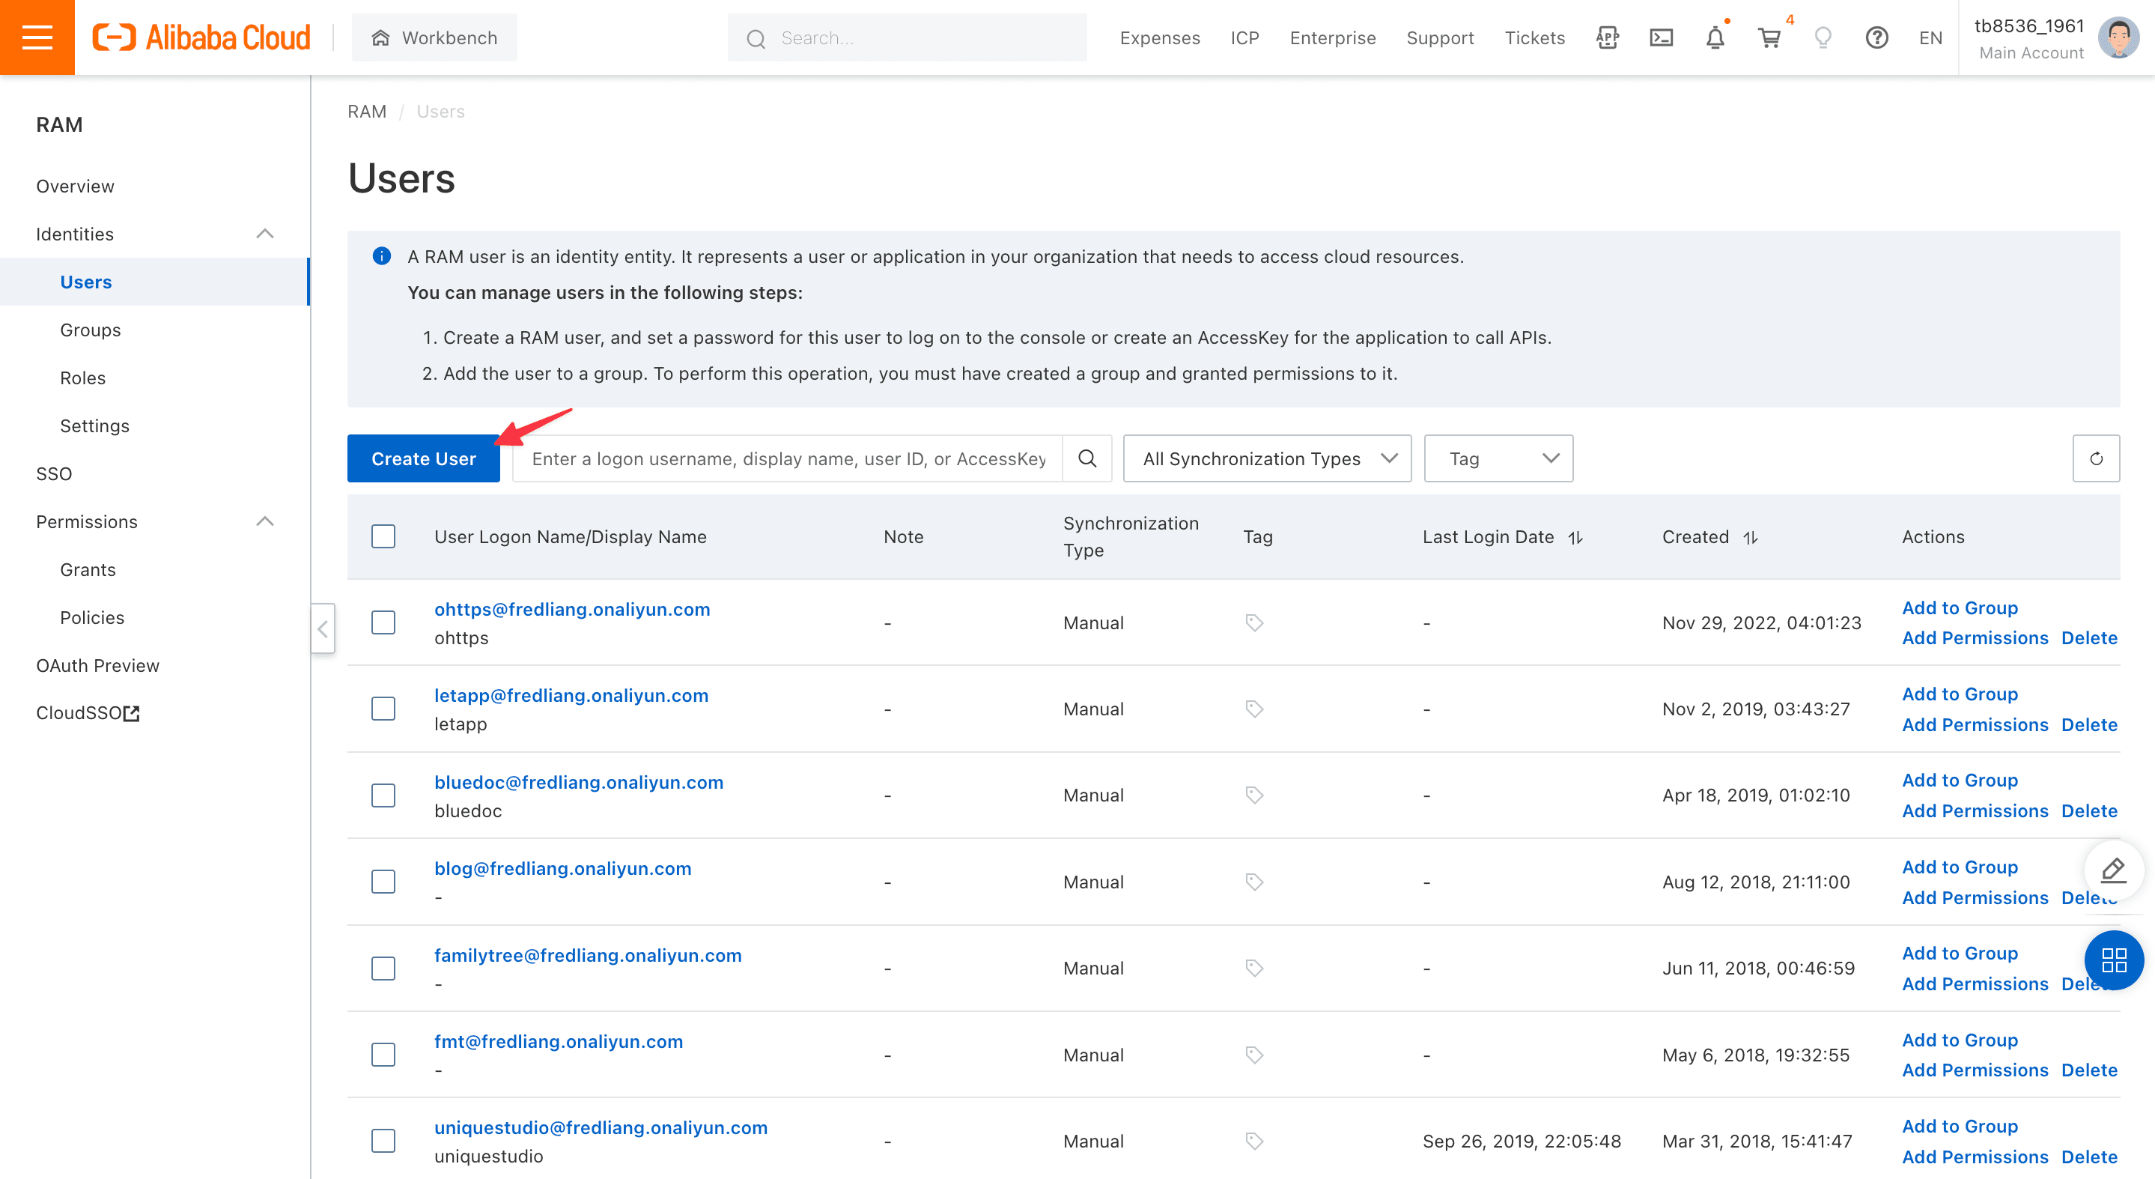The image size is (2155, 1179).
Task: Click the Create User button
Action: pos(423,458)
